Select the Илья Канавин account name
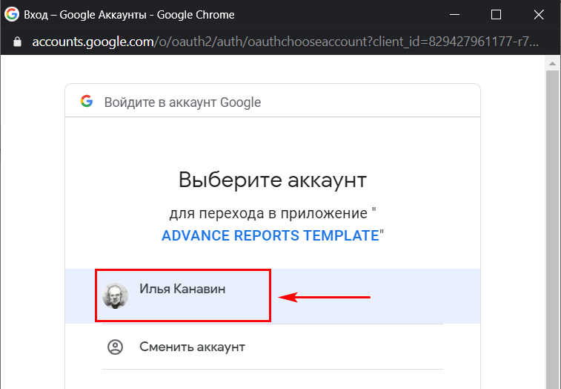 click(x=182, y=289)
